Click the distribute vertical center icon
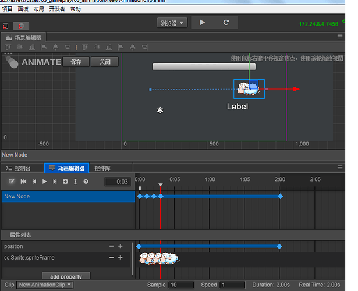Image resolution: width=358 pixels, height=291 pixels. pos(97,47)
